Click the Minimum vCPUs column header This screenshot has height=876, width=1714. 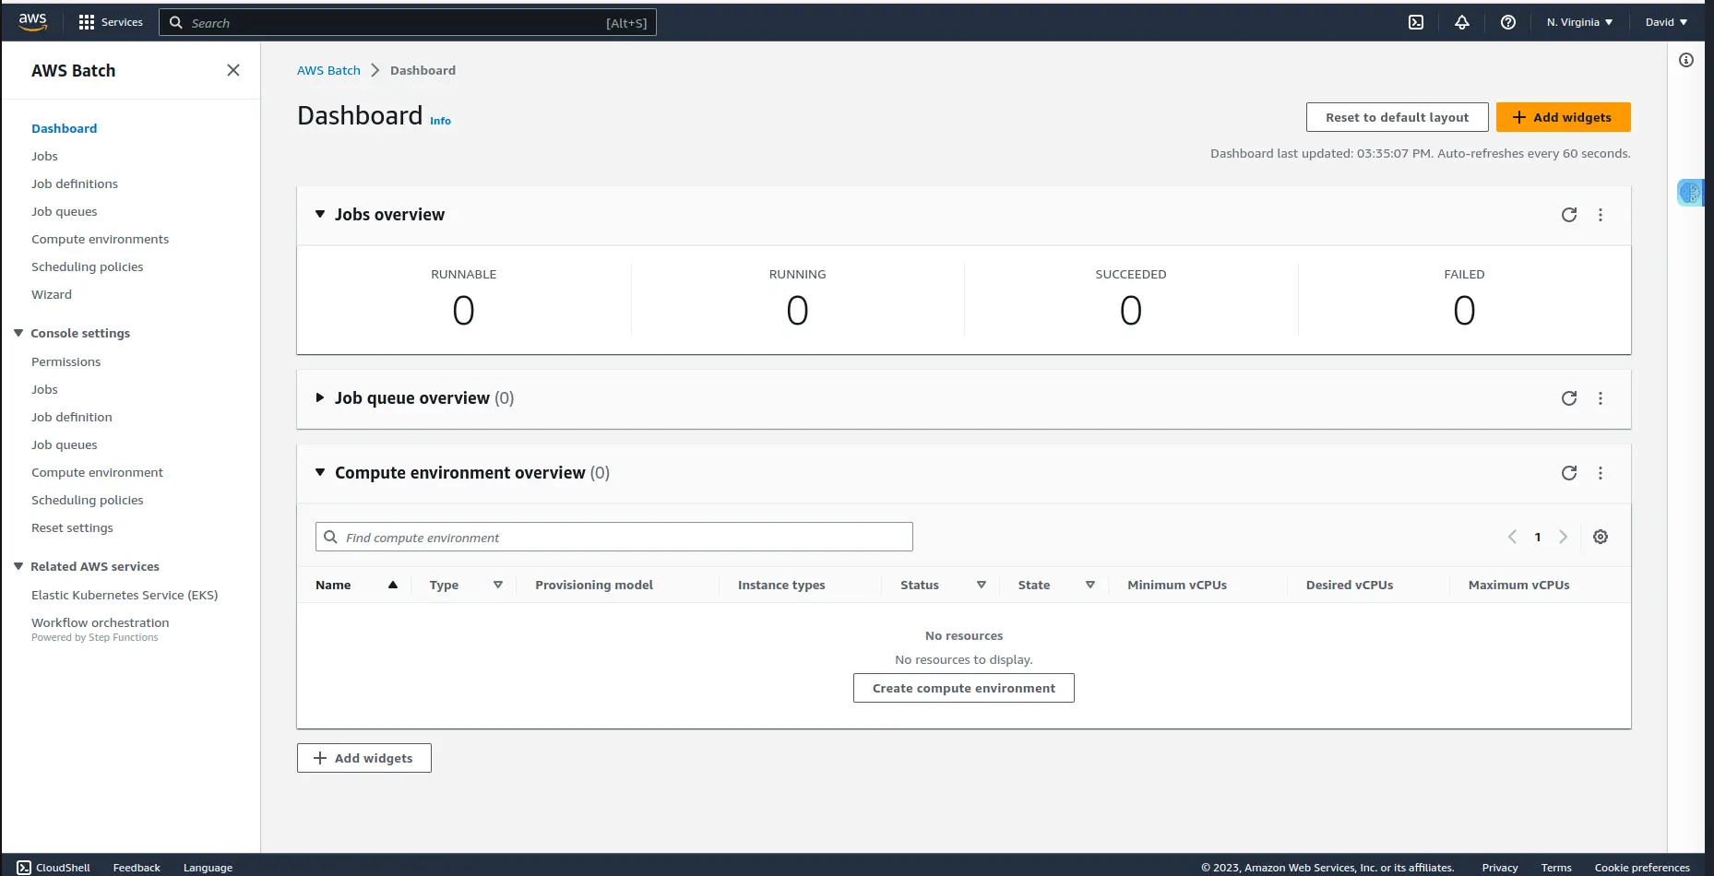(x=1176, y=585)
